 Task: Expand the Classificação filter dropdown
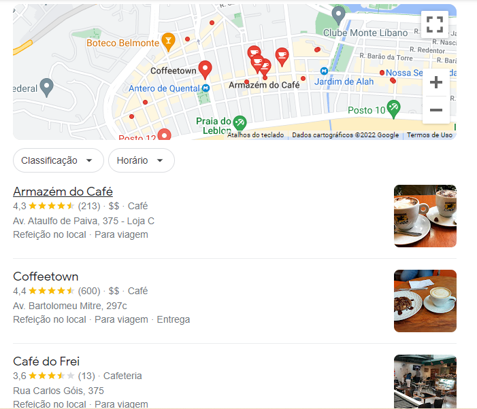pos(58,160)
